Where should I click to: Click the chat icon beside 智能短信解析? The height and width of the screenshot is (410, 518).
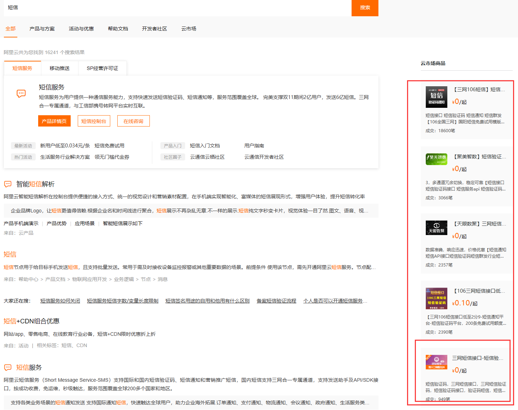pos(8,184)
